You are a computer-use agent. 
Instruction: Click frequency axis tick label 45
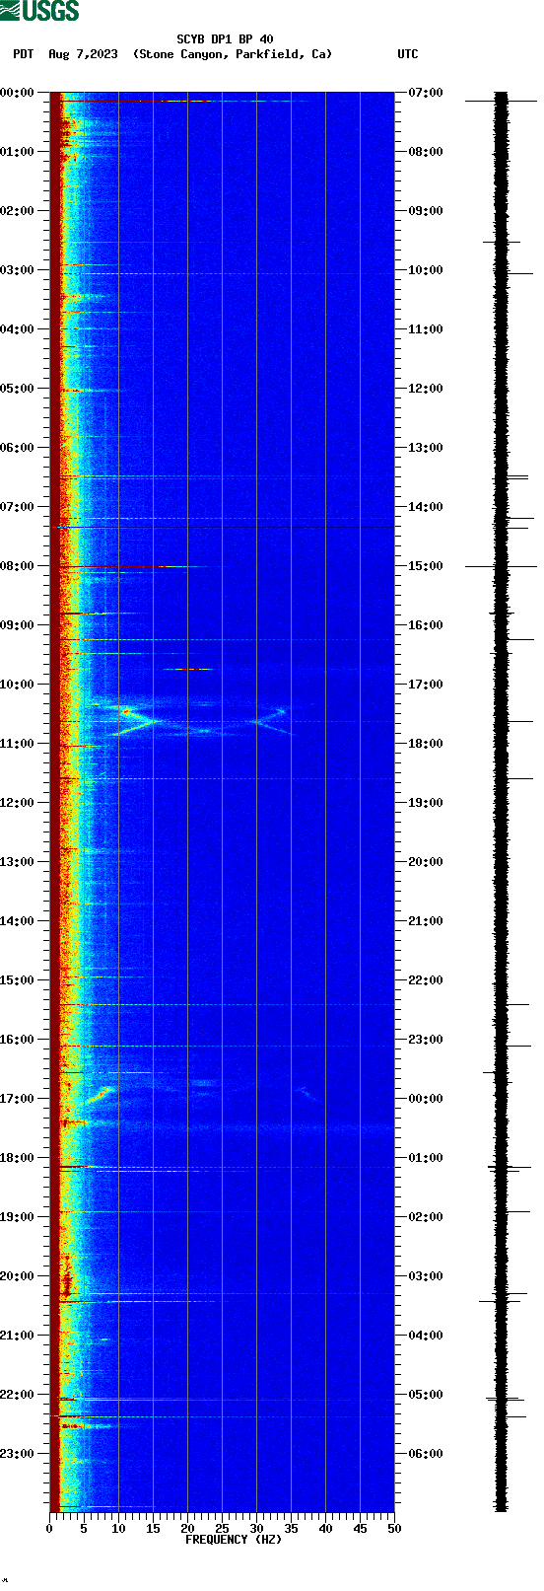(x=360, y=1529)
